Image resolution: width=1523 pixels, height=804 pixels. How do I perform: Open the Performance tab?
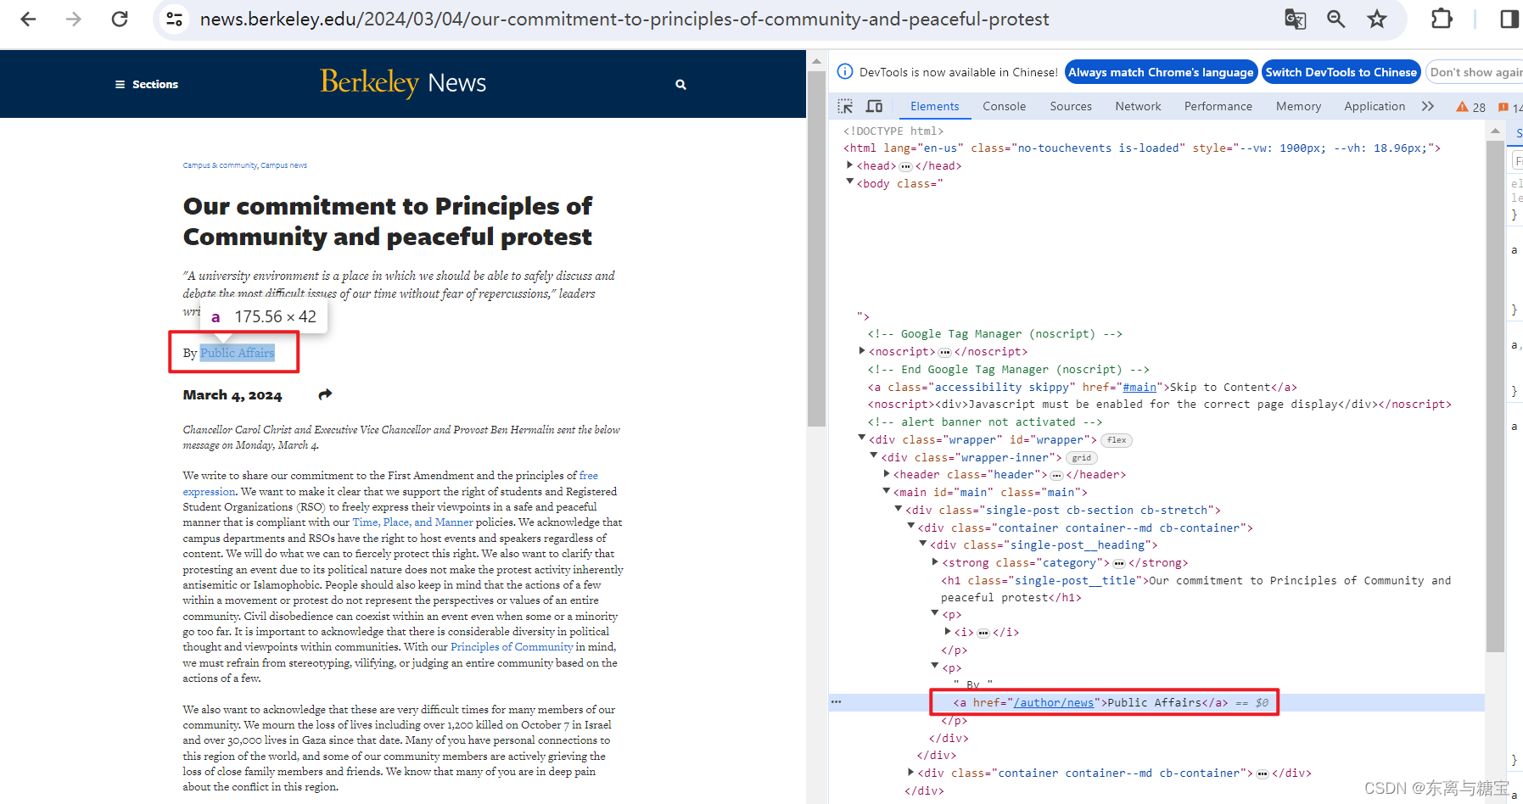[1218, 106]
